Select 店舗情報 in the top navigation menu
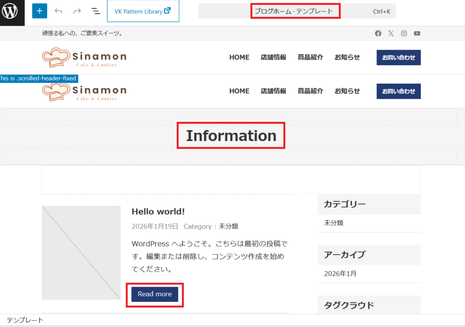 pos(273,57)
